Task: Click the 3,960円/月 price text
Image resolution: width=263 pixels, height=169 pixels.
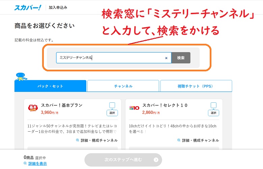Action: pos(50,112)
